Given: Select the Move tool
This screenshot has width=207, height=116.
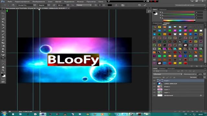Looking at the screenshot, I should pos(3,13).
